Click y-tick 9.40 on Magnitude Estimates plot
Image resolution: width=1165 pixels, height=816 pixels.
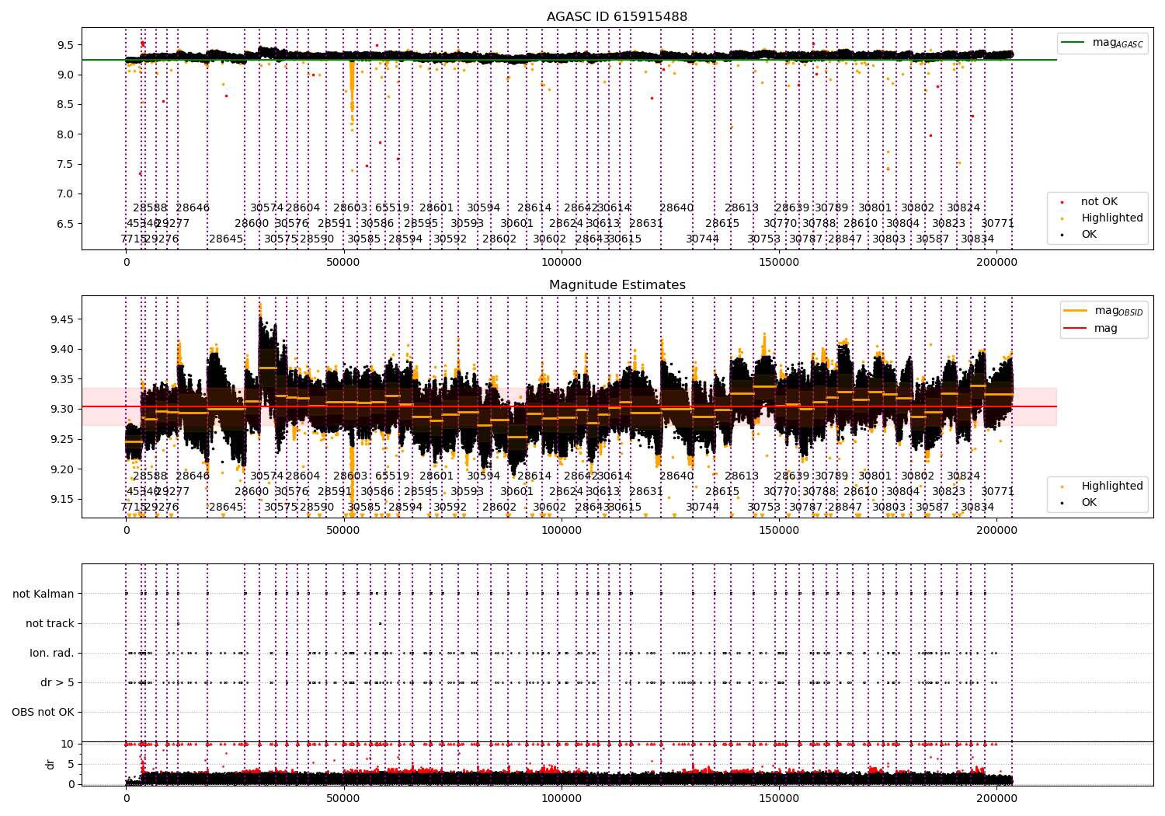pyautogui.click(x=62, y=350)
